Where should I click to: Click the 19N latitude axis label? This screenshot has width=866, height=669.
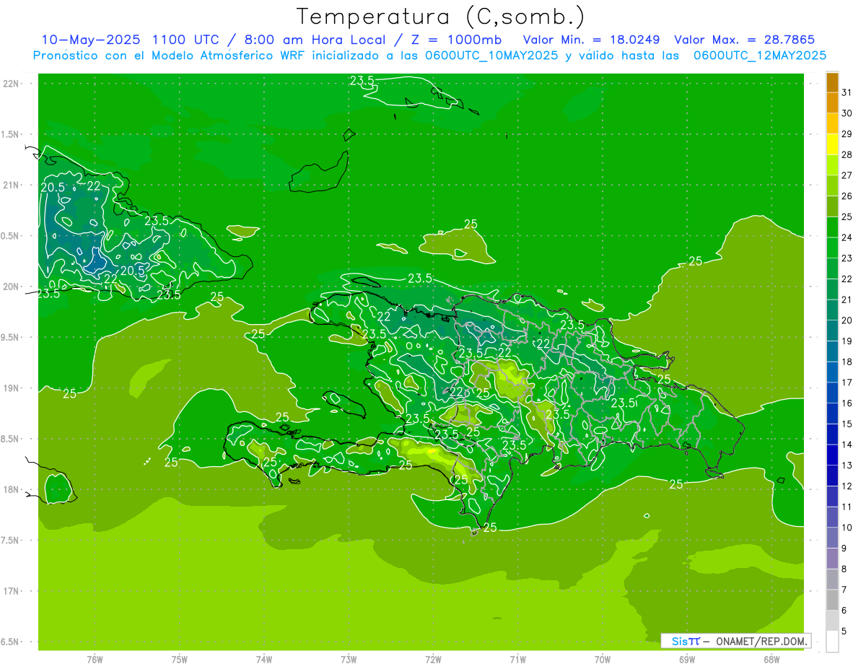point(12,388)
